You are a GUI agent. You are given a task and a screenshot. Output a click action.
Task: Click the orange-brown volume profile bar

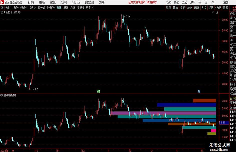coord(192,124)
